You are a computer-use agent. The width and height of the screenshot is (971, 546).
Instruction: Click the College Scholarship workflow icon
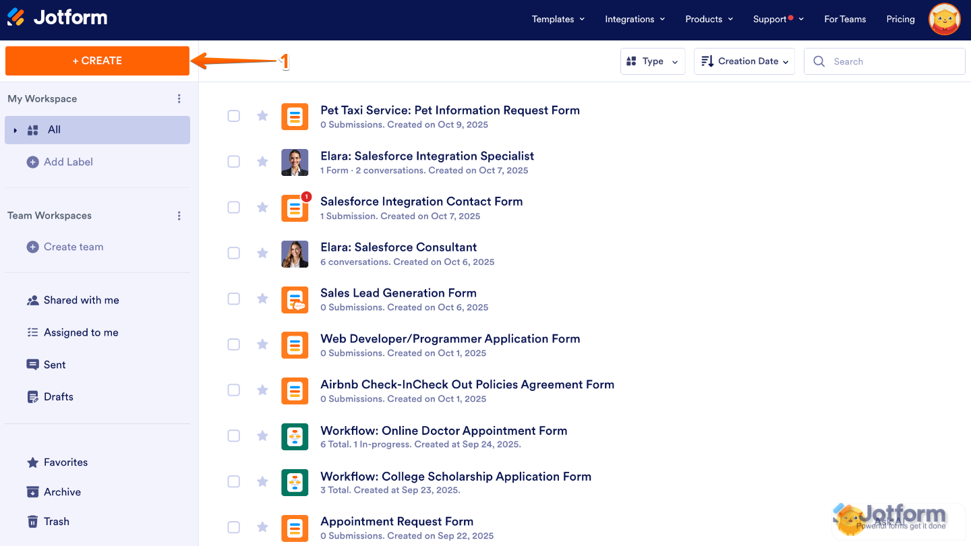(295, 482)
